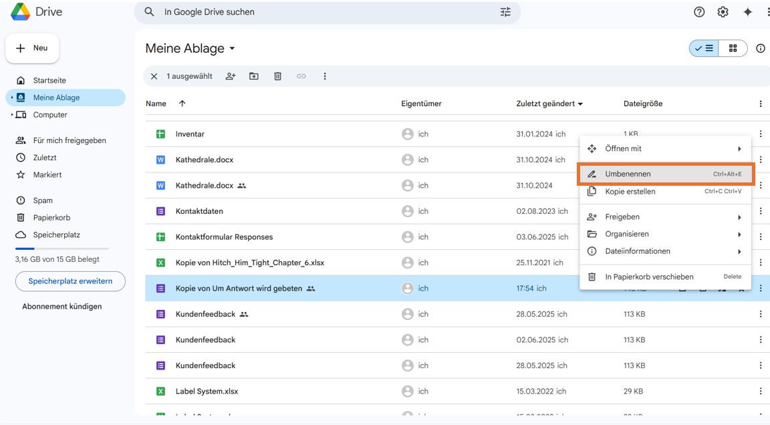
Task: Click the trash icon in selection toolbar
Action: coord(277,76)
